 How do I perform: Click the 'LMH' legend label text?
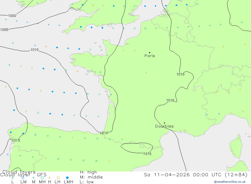[69, 182]
